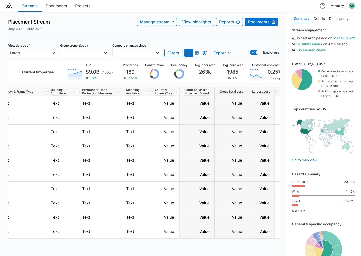Viewport: 361px width, 256px height.
Task: Click the Modeling Available column header
Action: 133,92
